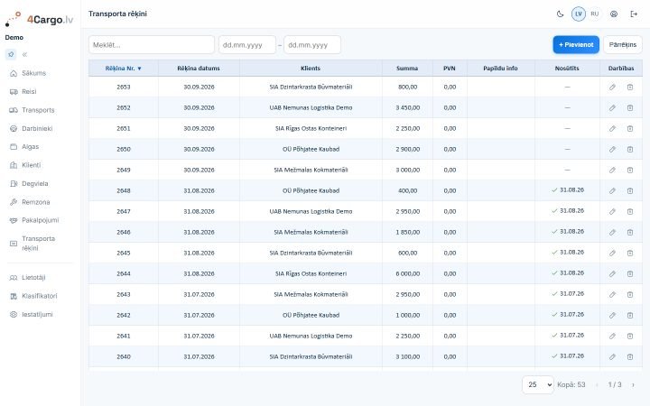Sort by Rēķina Nr. column

tap(123, 69)
